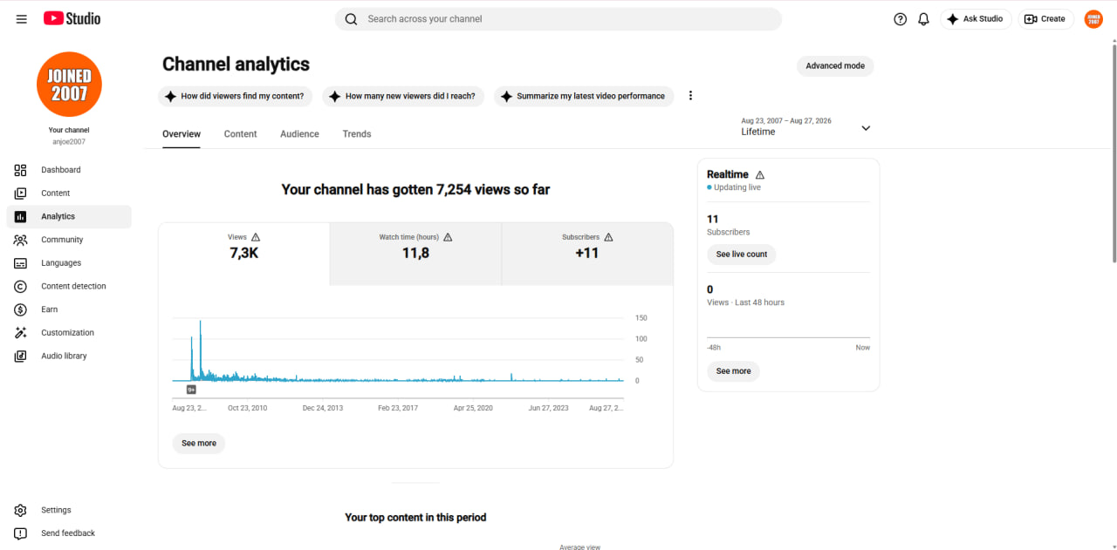Click the Languages caption icon

coord(21,263)
